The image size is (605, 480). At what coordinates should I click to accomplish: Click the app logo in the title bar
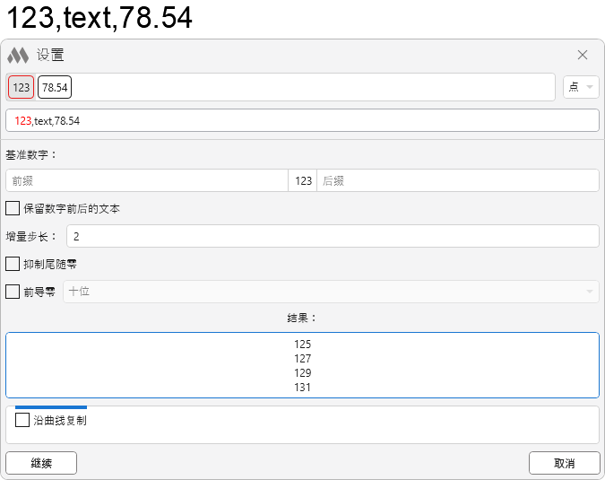[x=18, y=56]
